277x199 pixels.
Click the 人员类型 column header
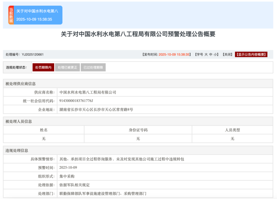pos(232,130)
